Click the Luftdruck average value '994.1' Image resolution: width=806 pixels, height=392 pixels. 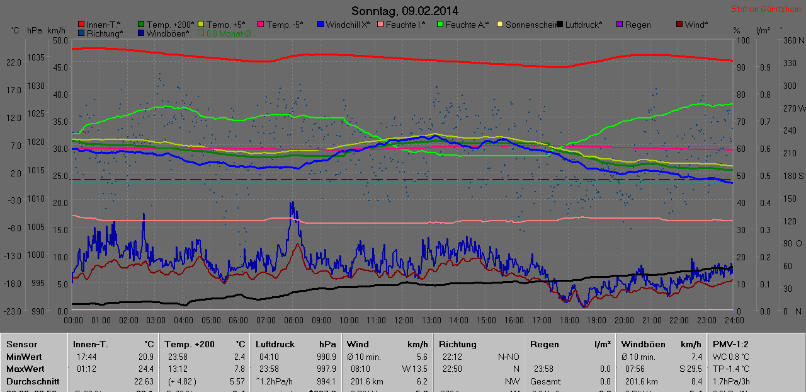tap(326, 381)
